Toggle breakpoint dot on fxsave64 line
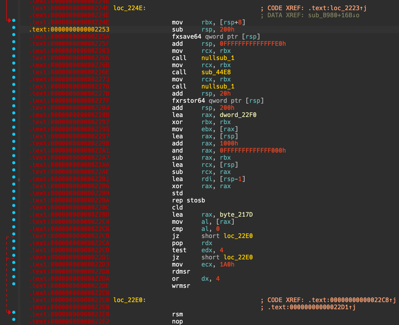Screen dimensions: 399x325 (14, 35)
